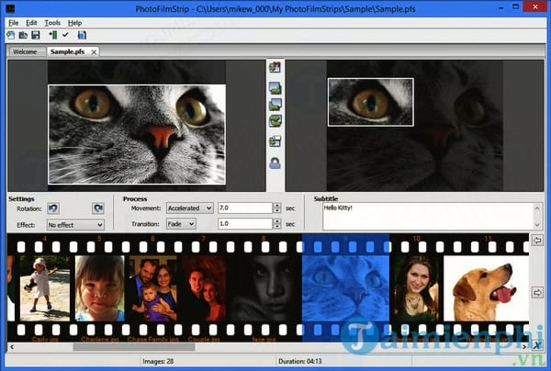Rotate image counter-clockwise with left rotation button
The image size is (551, 371).
[53, 208]
